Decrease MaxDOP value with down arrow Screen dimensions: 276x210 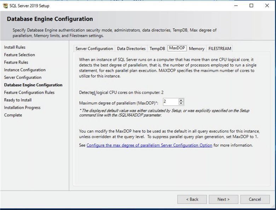tap(181, 104)
